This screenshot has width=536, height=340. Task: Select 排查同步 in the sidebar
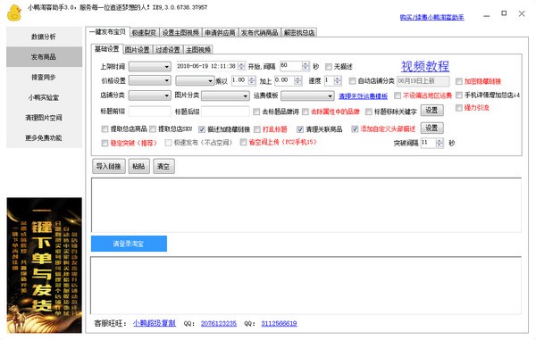(44, 77)
